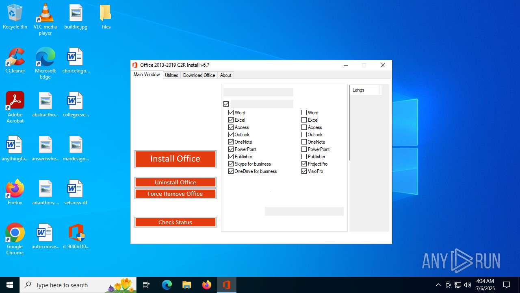This screenshot has width=520, height=293.
Task: Uncheck Skype for business checkbox
Action: [x=231, y=164]
